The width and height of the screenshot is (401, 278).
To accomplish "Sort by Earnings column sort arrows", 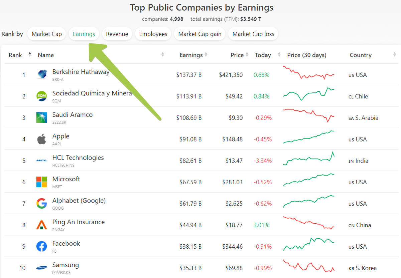I will [206, 55].
